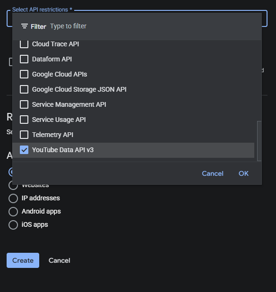Confirm selection with OK
Screen dimensions: 276x292
coord(243,173)
